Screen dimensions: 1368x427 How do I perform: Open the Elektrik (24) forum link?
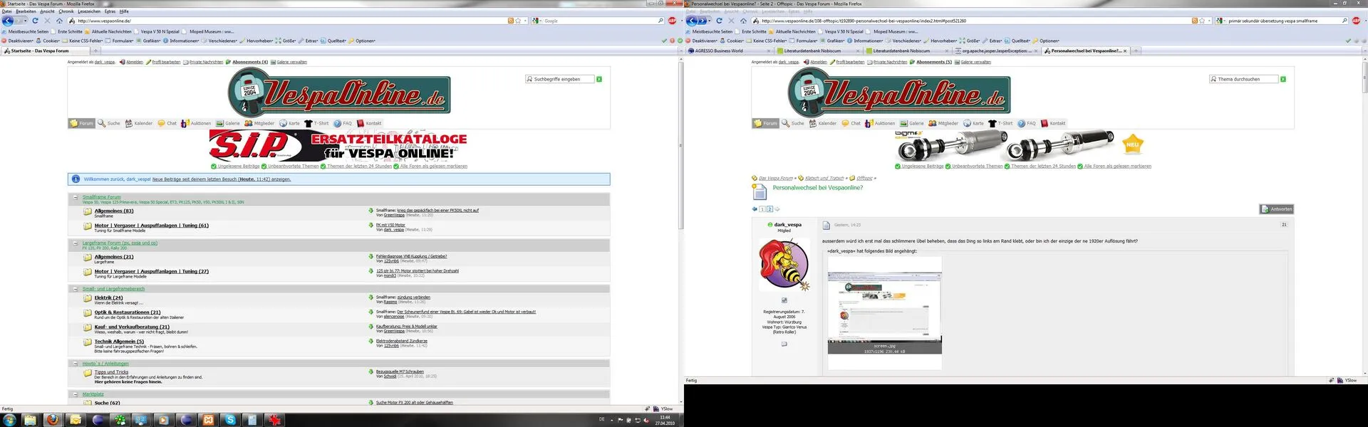click(x=108, y=297)
